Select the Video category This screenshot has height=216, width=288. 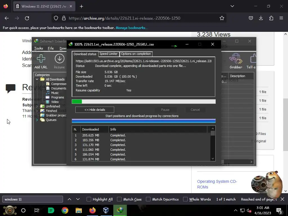tap(55, 102)
